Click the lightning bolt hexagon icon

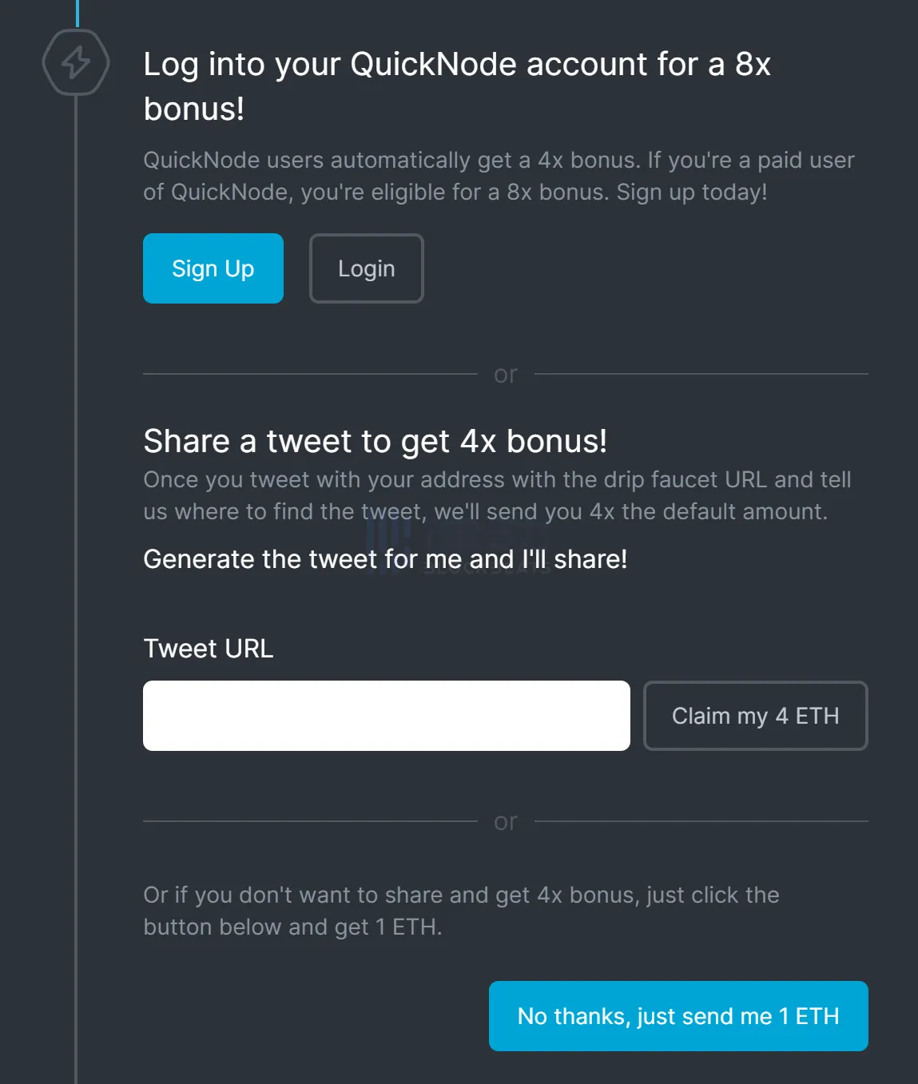coord(76,62)
